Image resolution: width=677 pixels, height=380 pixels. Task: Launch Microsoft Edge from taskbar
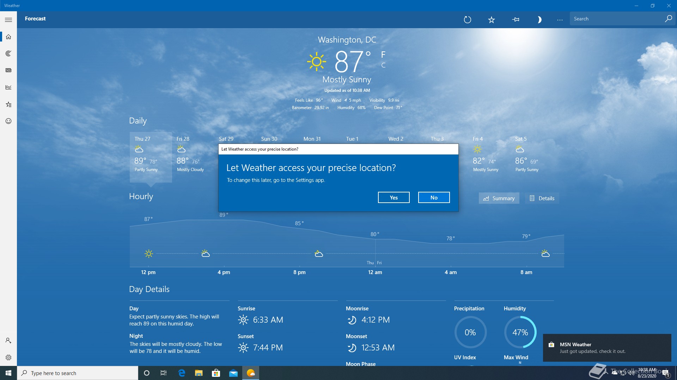click(x=182, y=373)
